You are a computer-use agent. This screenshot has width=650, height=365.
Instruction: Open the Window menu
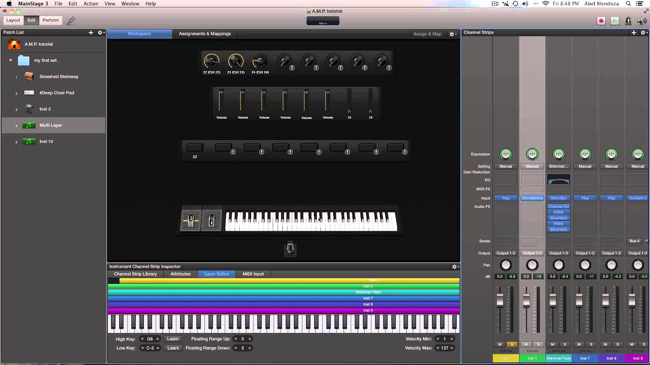[x=131, y=4]
